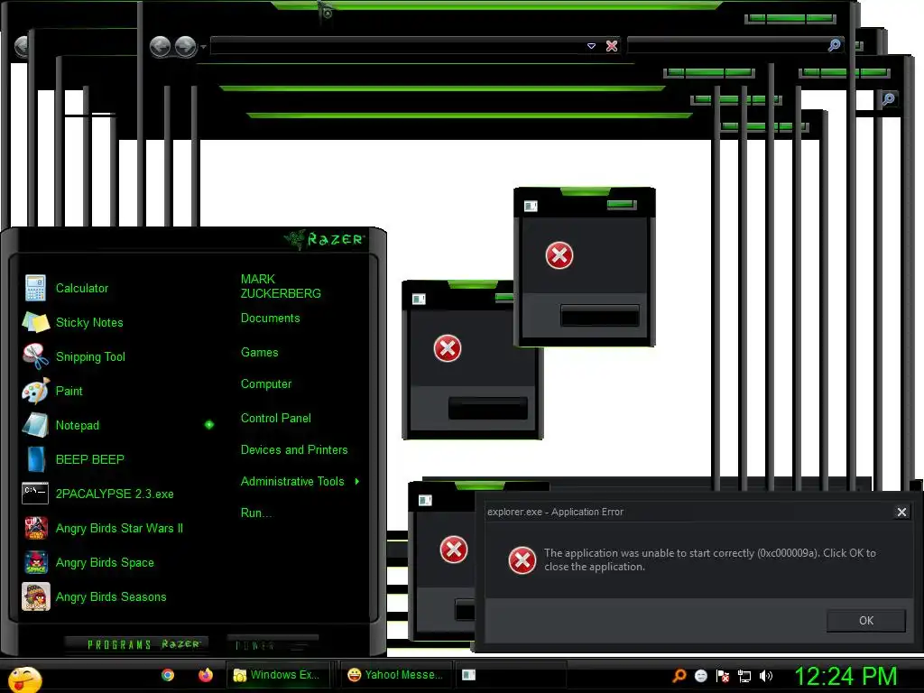Click the volume speaker tray icon
Screen dimensions: 924x693
[x=765, y=676]
